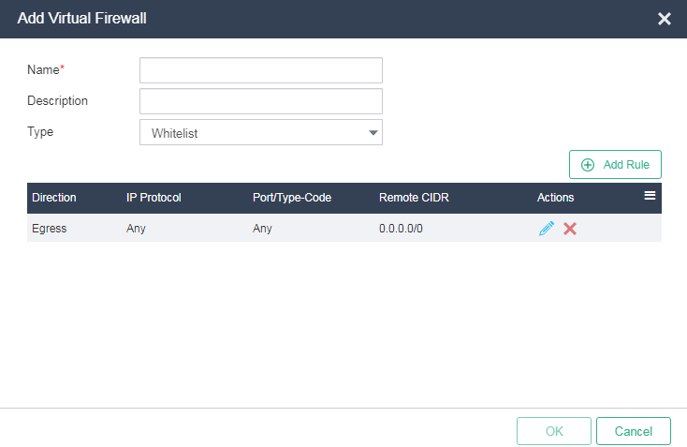Close the Add Virtual Firewall dialog

tap(665, 19)
